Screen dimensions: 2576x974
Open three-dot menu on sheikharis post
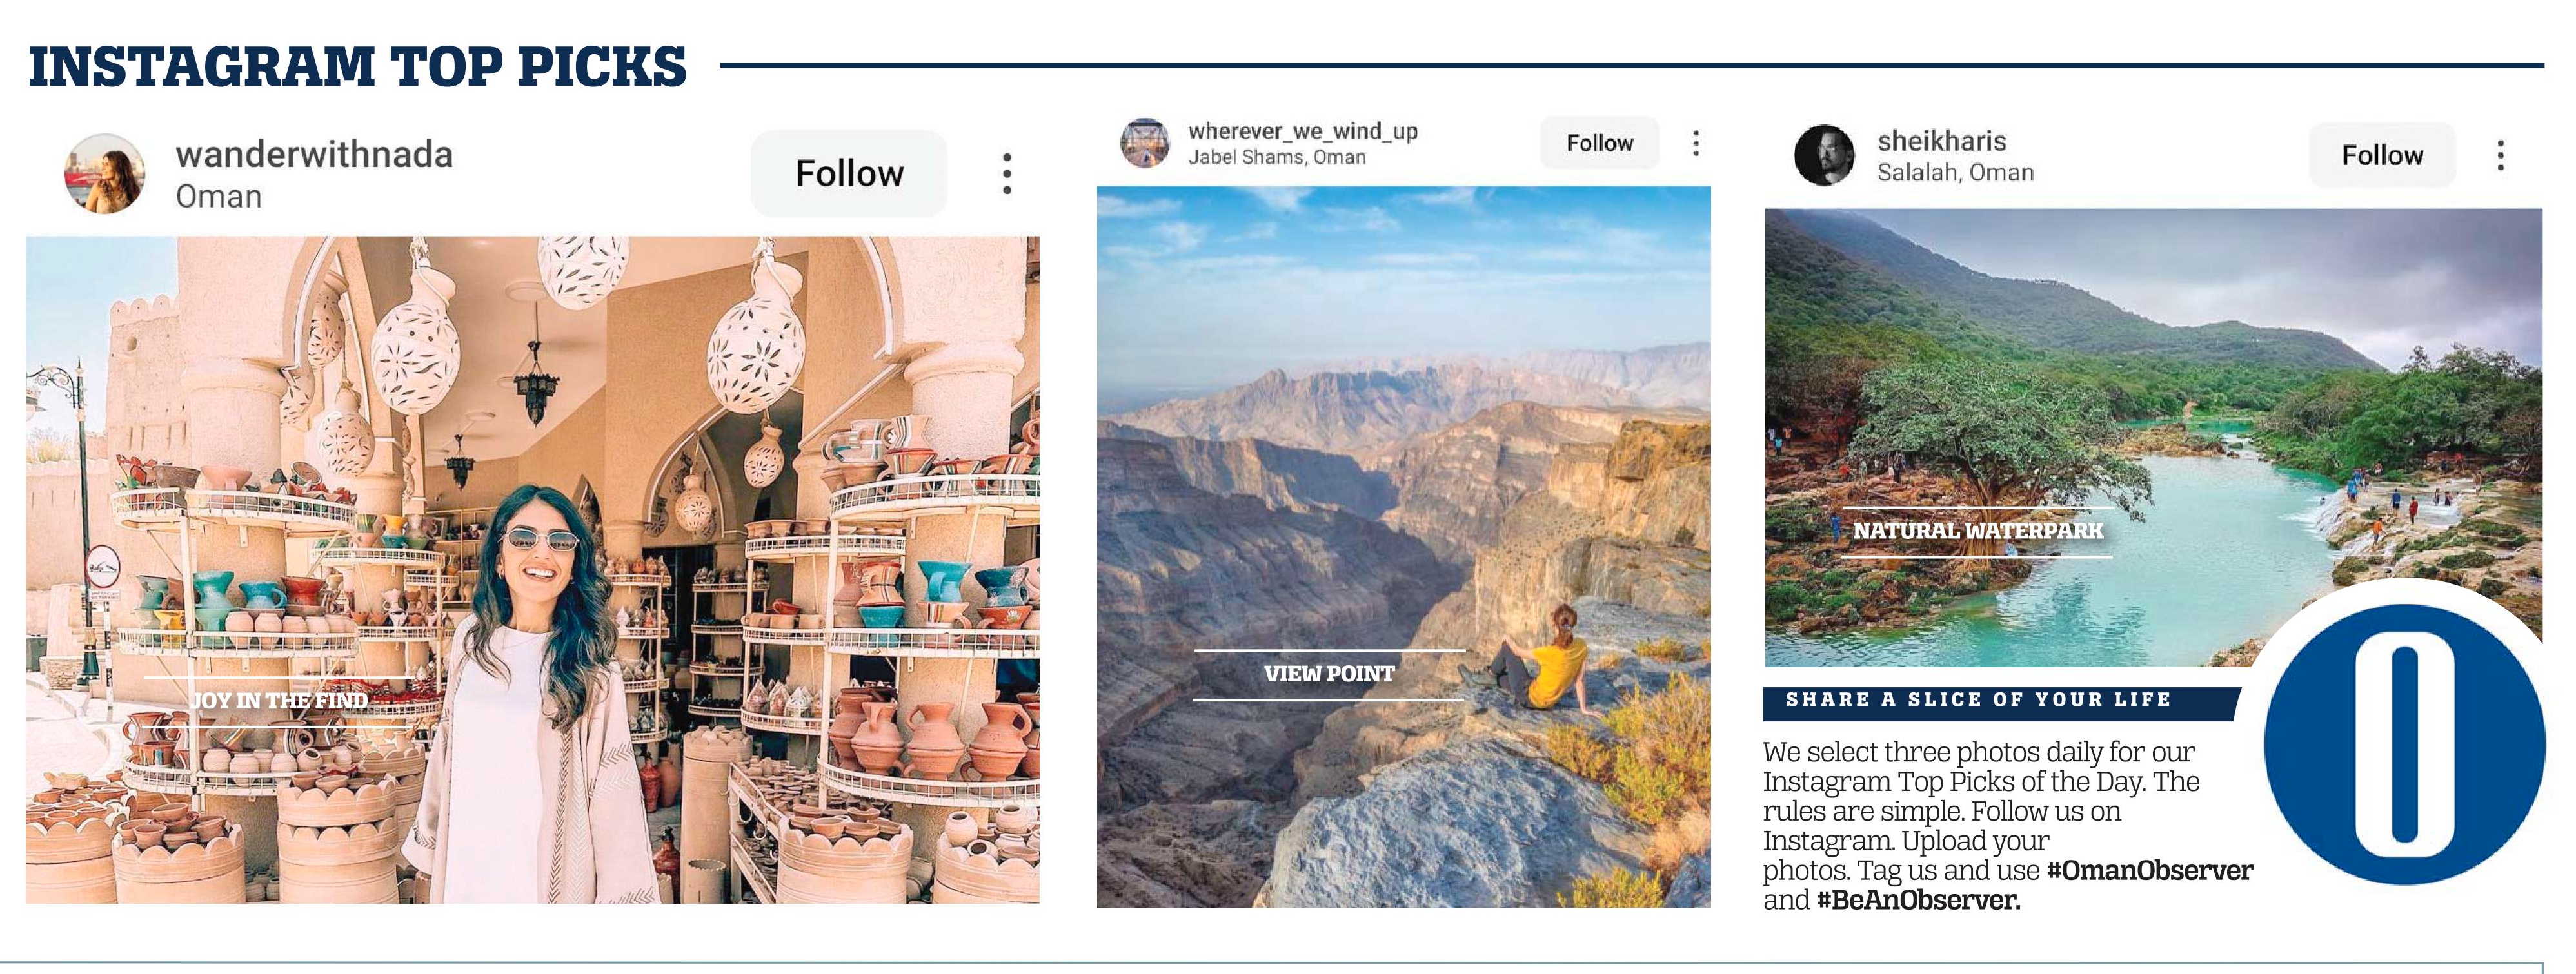pyautogui.click(x=2501, y=155)
